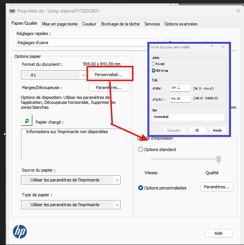Click the Vitesse-Qualité slider handle
The height and width of the screenshot is (245, 244).
(x=218, y=159)
